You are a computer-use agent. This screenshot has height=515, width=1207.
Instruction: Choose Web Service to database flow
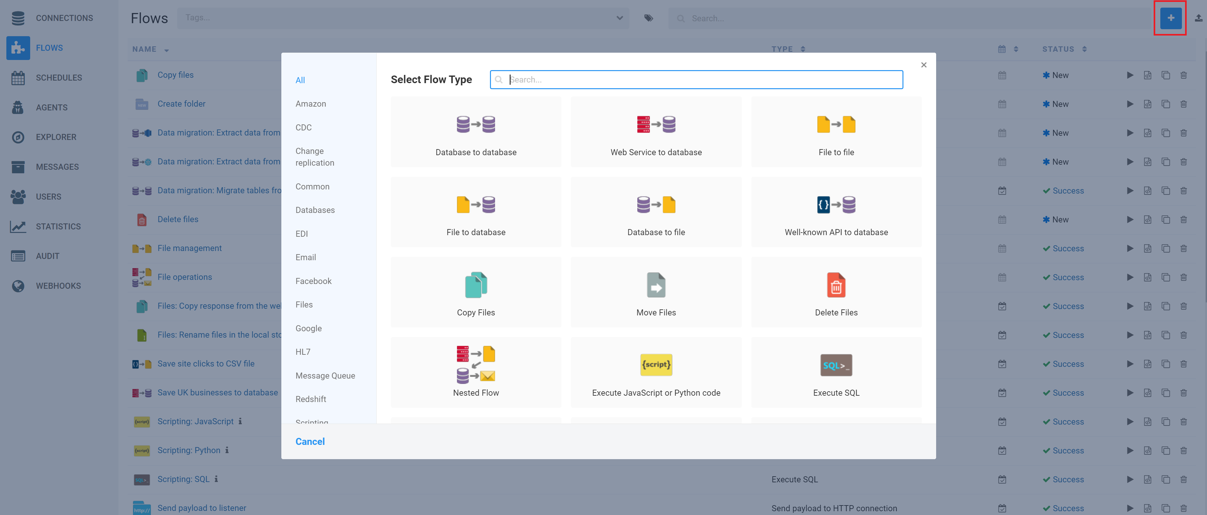point(655,132)
